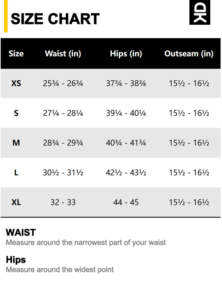Screen dimensions: 222x289
Task: Select the M size row label
Action: [16, 143]
